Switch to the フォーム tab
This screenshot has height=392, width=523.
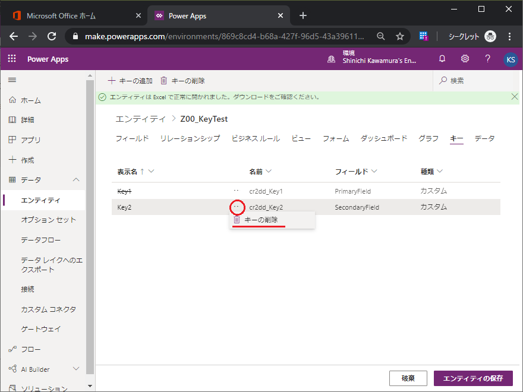pyautogui.click(x=336, y=138)
